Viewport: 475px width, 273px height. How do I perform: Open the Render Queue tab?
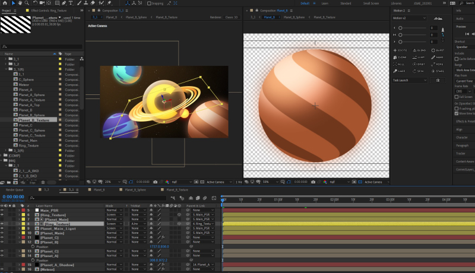[14, 190]
